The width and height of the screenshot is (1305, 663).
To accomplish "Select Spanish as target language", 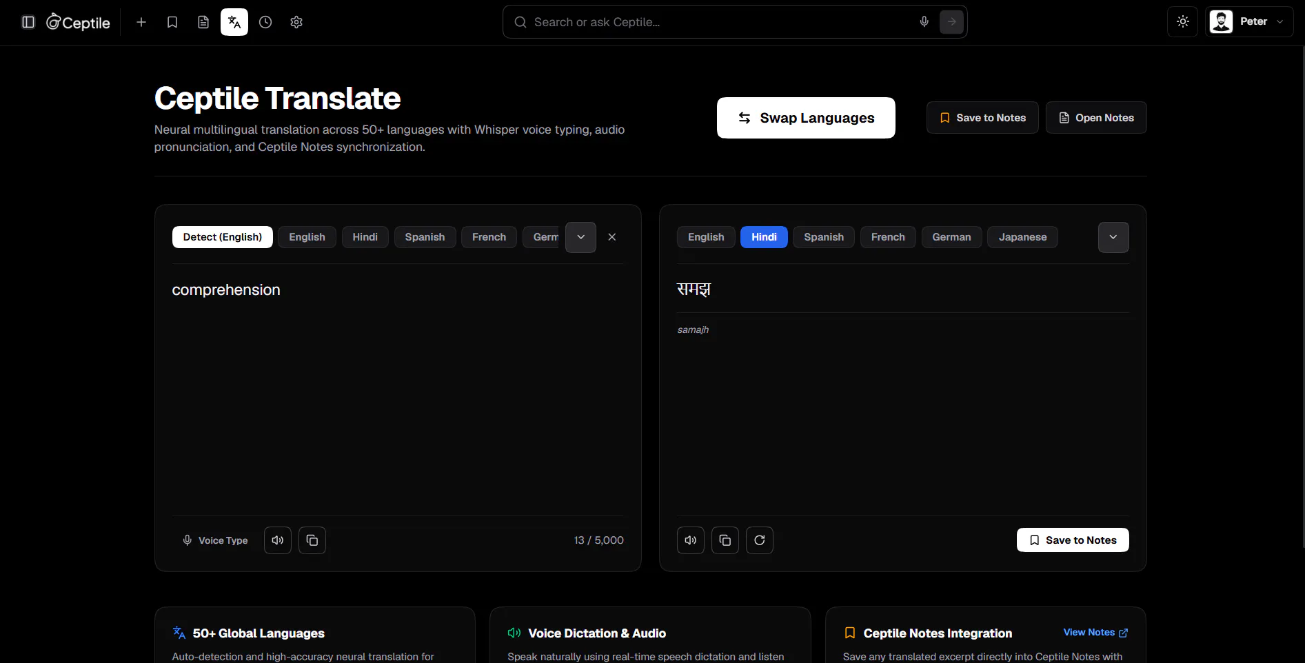I will point(824,237).
